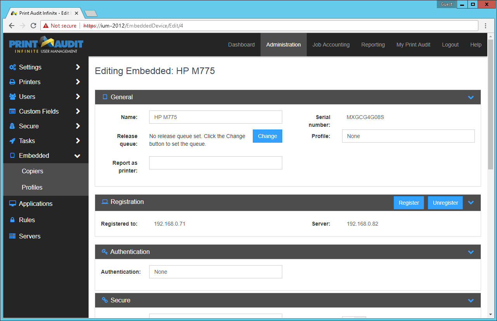Click the server IP 192.168.0.82
Image resolution: width=497 pixels, height=321 pixels.
point(362,224)
